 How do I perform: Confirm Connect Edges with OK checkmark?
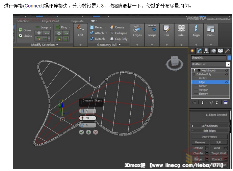click(81, 132)
